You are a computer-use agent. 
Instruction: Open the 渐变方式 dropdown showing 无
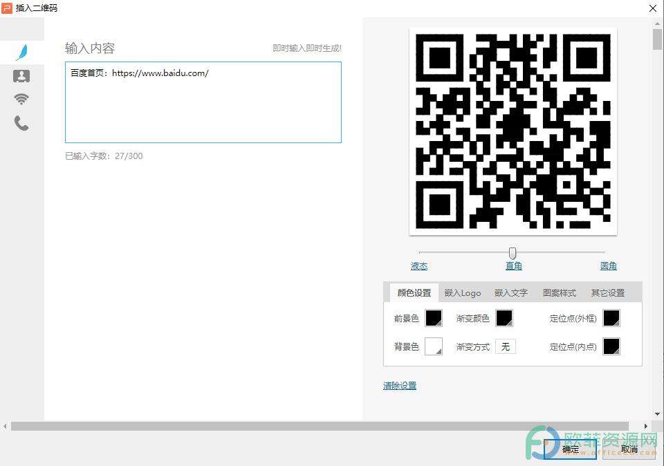tap(506, 346)
